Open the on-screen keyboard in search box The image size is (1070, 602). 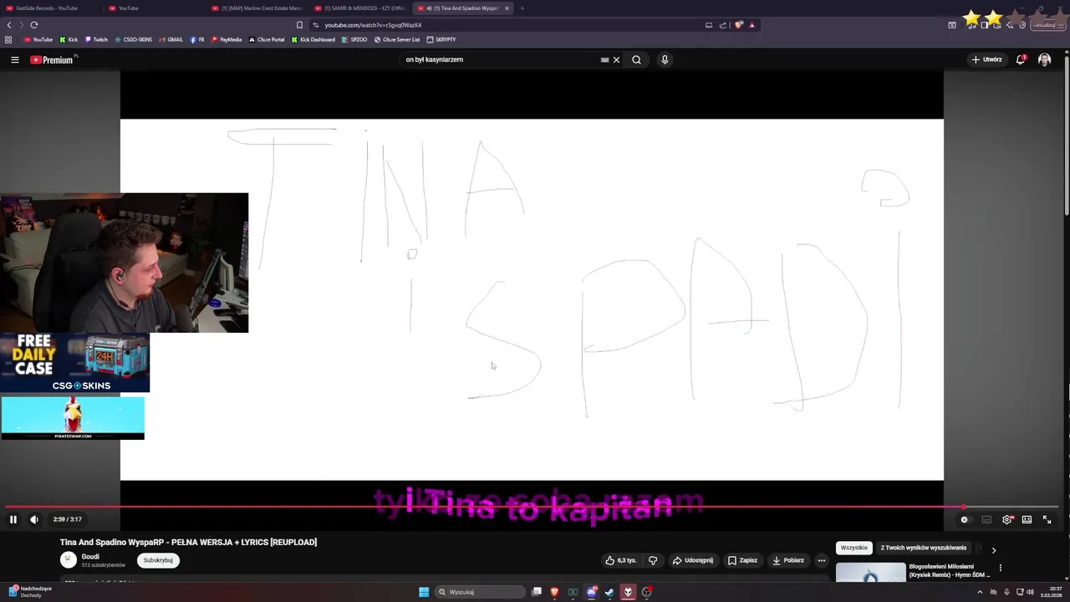(x=604, y=59)
